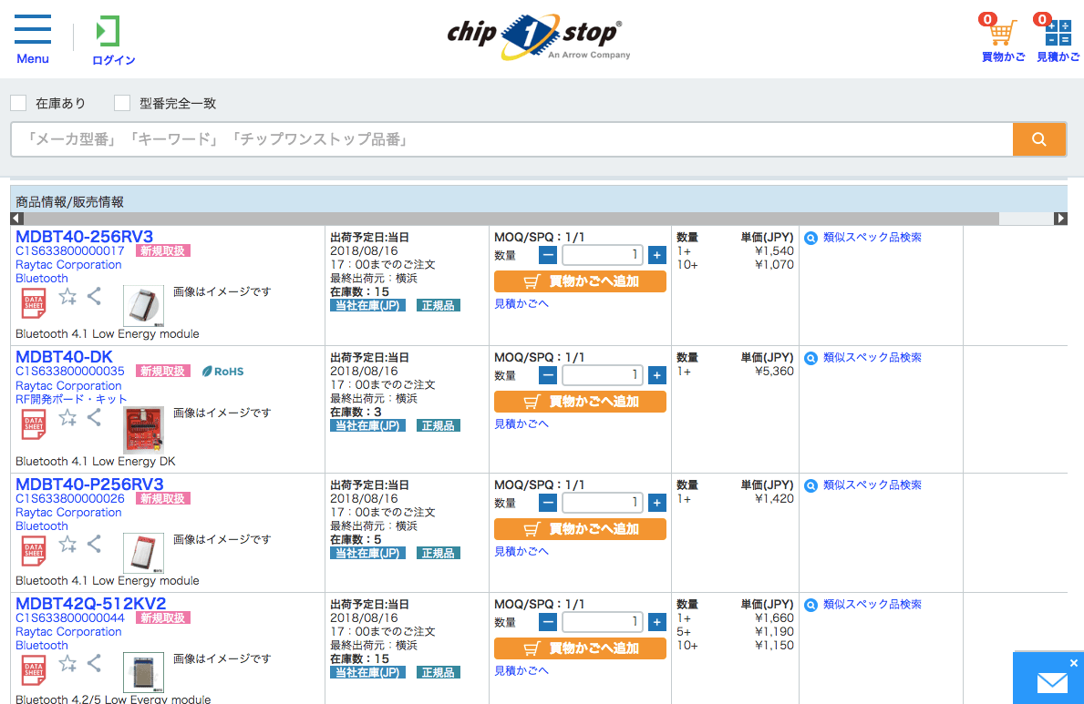Open datasheet for MDBT40-P256RV3
This screenshot has height=704, width=1084.
(34, 551)
